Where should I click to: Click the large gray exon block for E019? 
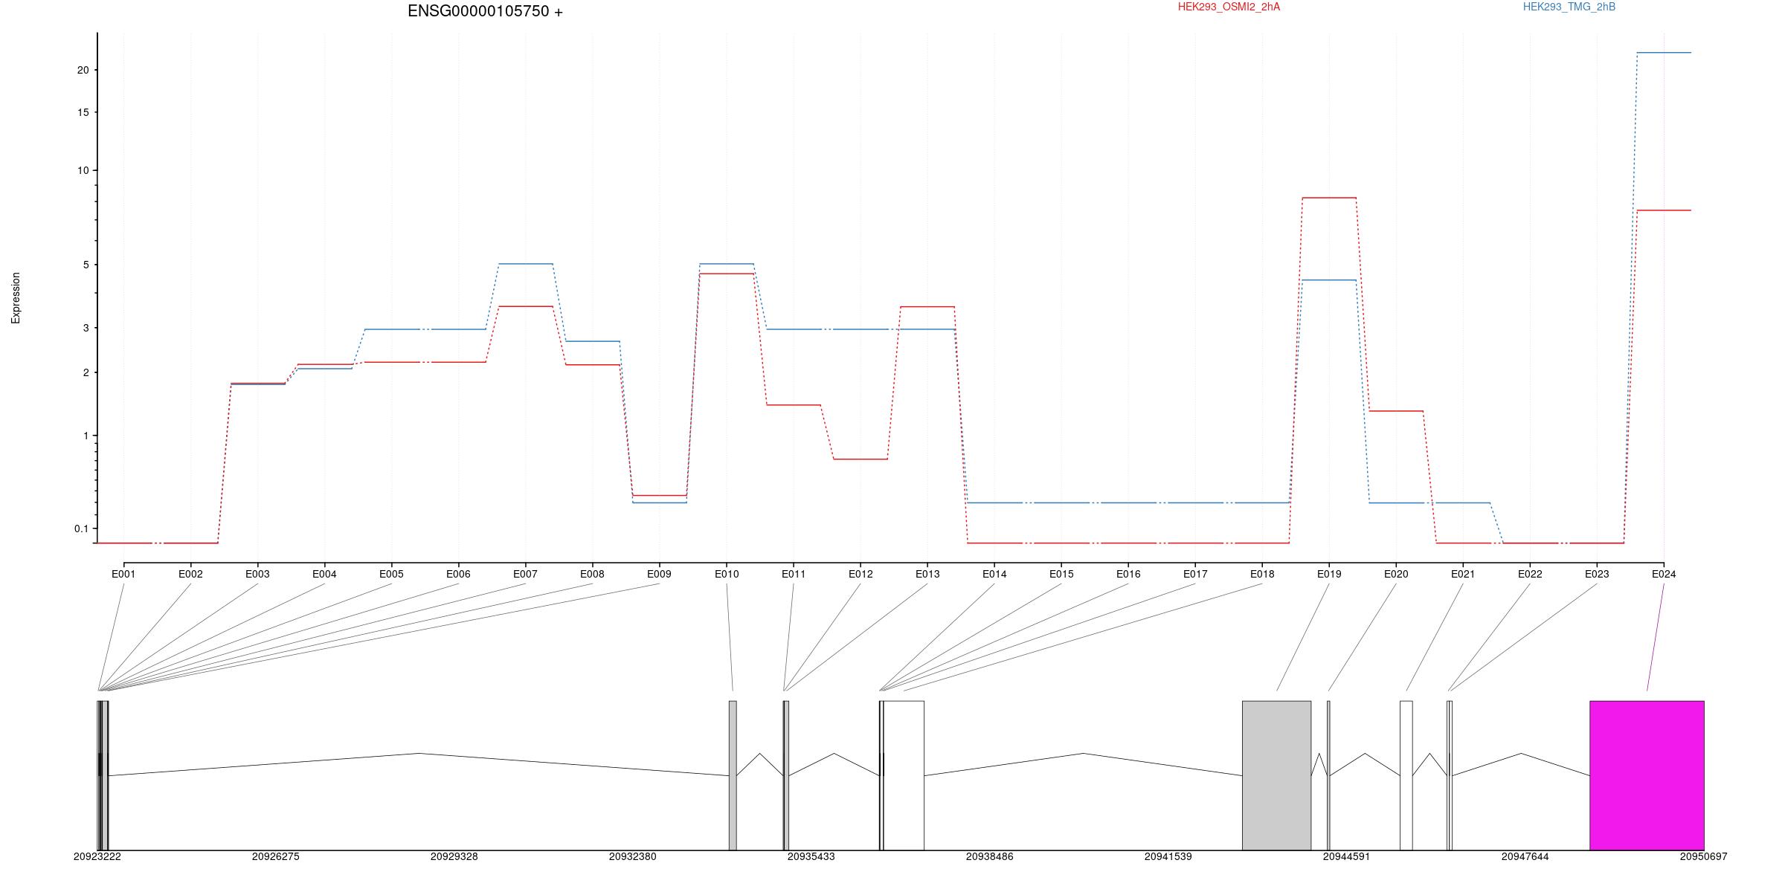click(x=1276, y=775)
